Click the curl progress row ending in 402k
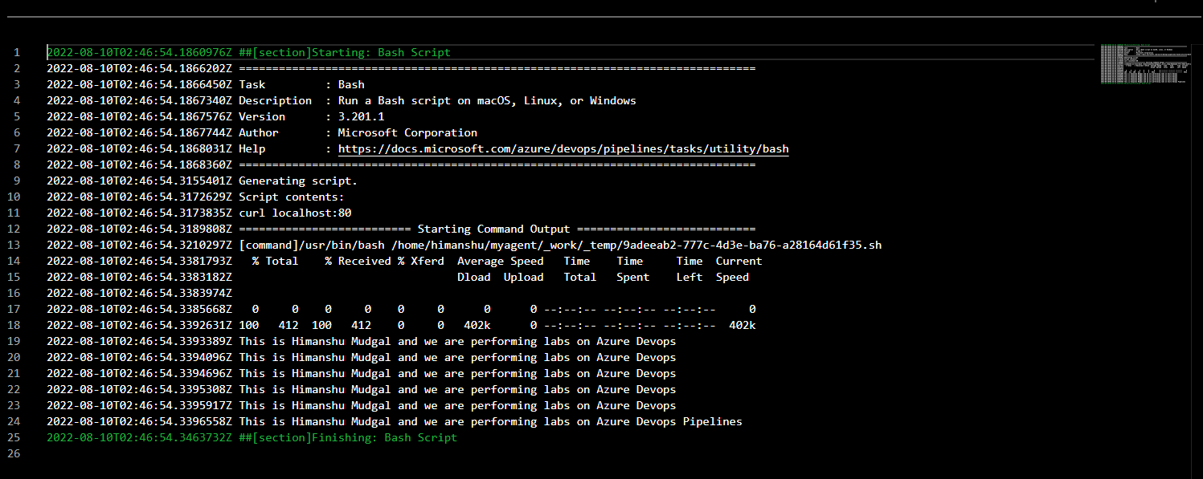This screenshot has height=479, width=1203. tap(401, 325)
